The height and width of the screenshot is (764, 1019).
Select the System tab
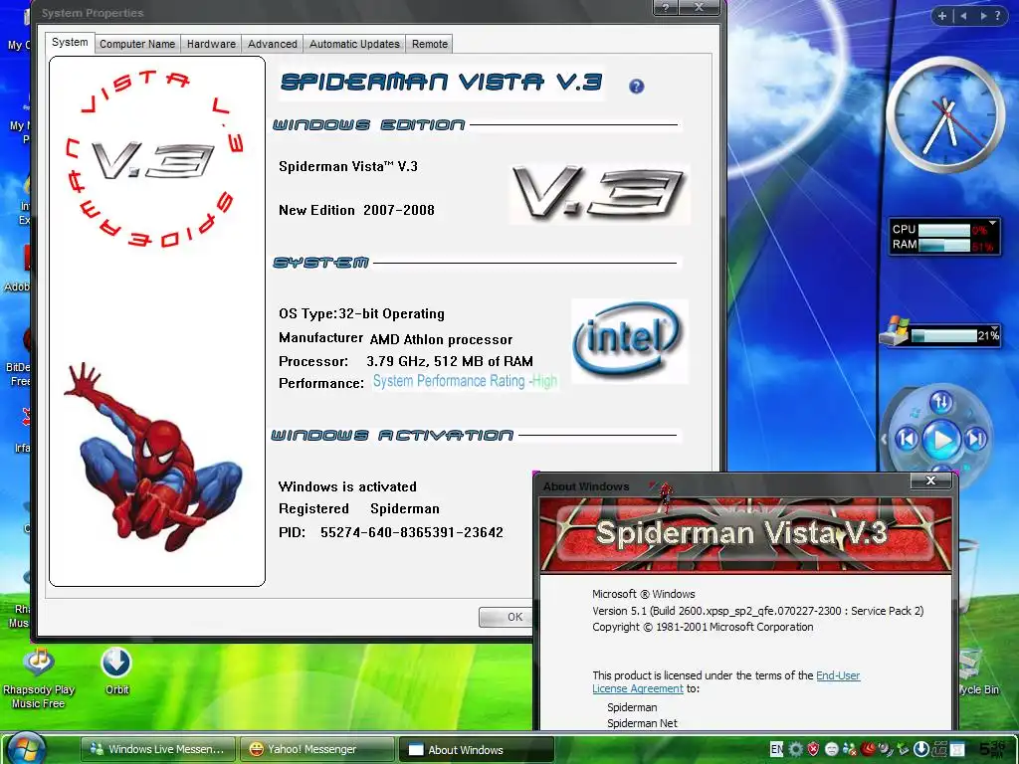point(70,42)
